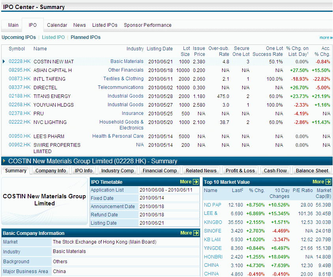Switch to the Calendar tab
The image size is (333, 277).
point(57,25)
